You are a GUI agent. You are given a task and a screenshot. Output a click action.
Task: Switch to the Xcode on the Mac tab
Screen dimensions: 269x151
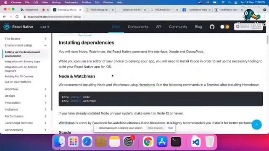pos(132,10)
